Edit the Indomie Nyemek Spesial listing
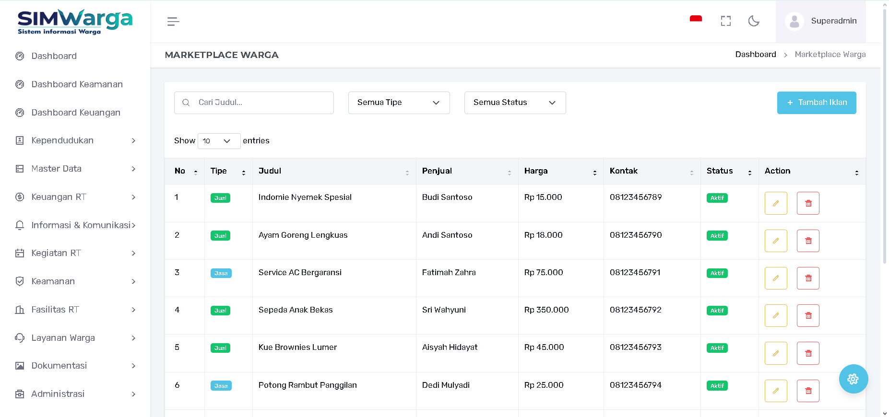The height and width of the screenshot is (417, 889). (x=775, y=203)
